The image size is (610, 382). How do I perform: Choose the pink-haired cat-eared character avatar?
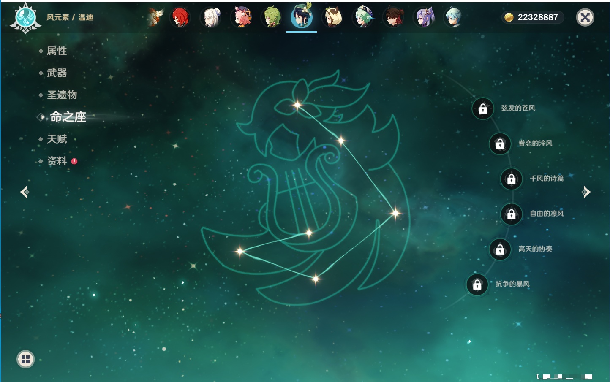coord(242,18)
